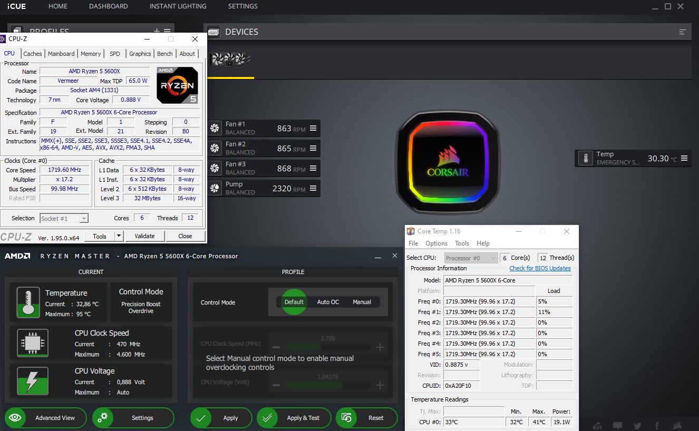Click the Core Speed value 1719.60 MHz
The width and height of the screenshot is (699, 431).
coord(64,170)
